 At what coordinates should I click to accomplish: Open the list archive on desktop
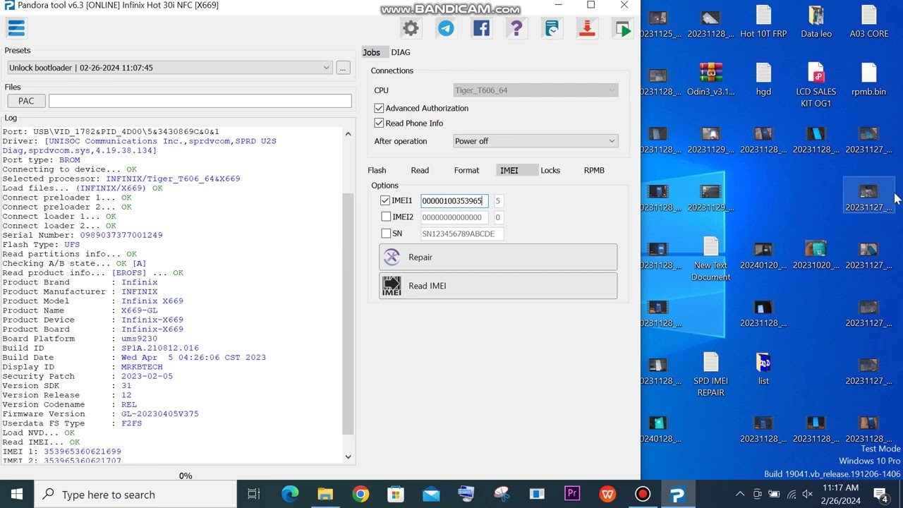(x=763, y=368)
